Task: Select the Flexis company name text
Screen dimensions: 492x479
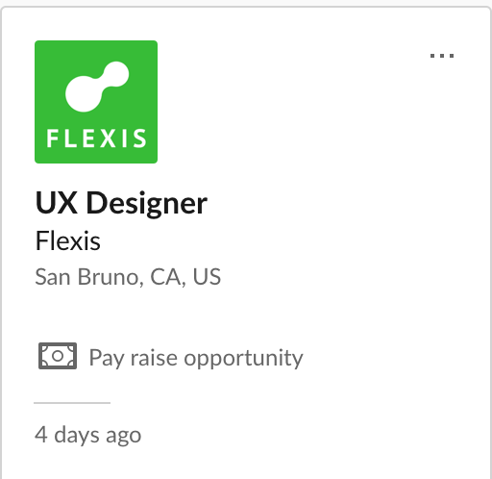Action: [x=68, y=240]
